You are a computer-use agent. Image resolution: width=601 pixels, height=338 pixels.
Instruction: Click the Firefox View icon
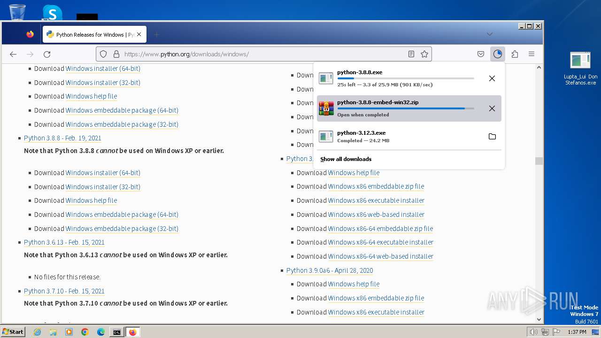click(30, 34)
